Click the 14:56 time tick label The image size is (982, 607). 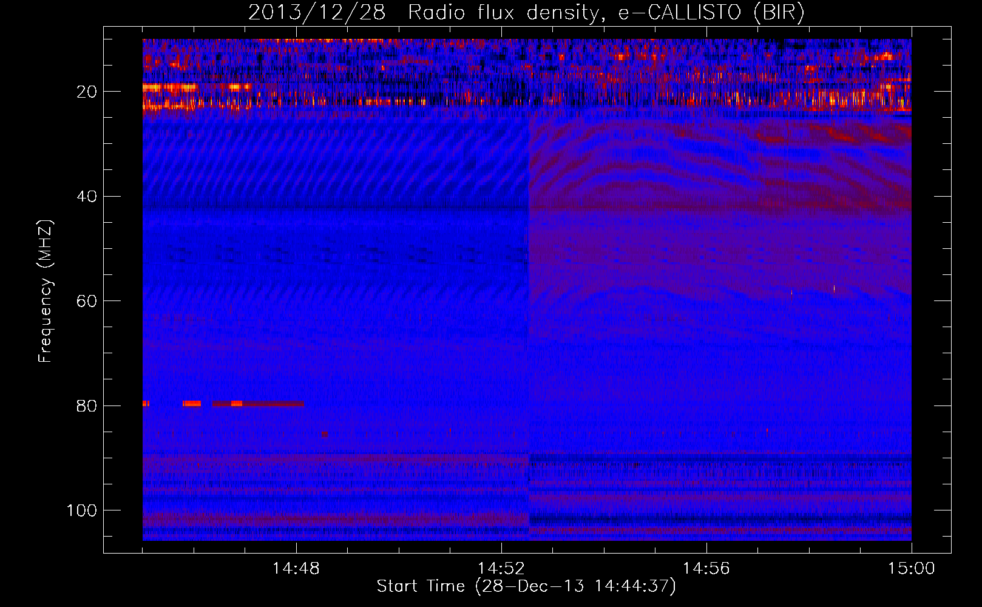pyautogui.click(x=706, y=569)
